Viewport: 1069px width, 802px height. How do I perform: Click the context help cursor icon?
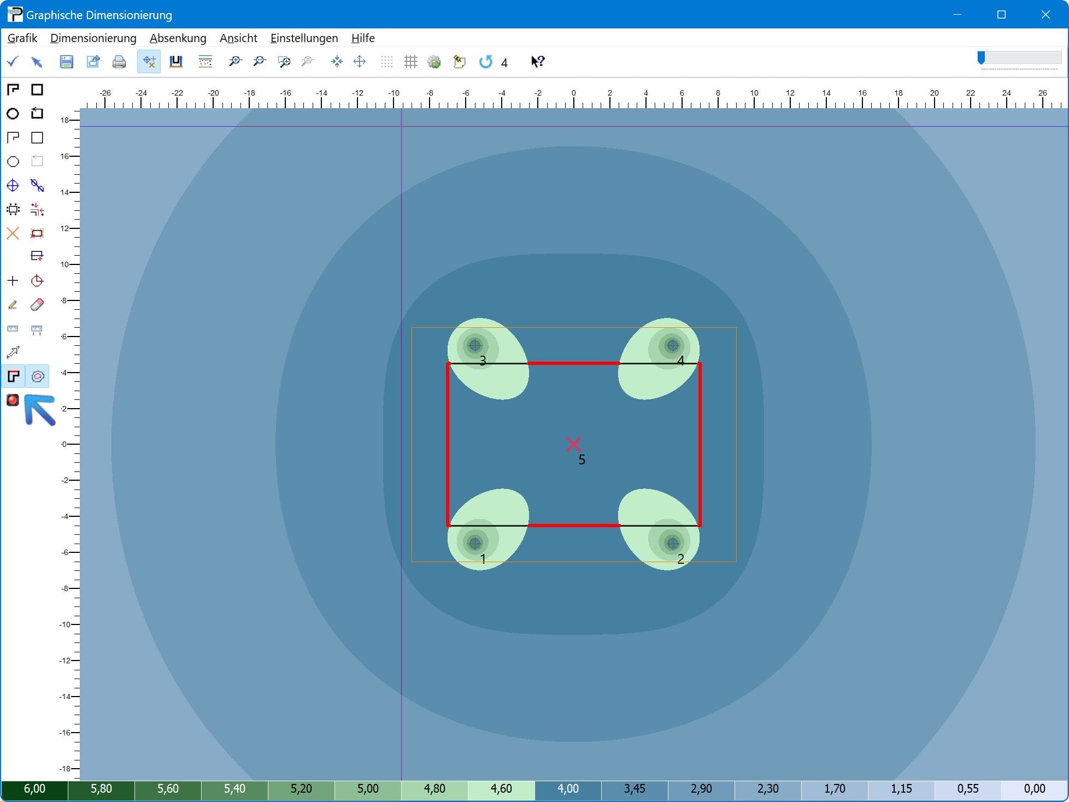537,62
